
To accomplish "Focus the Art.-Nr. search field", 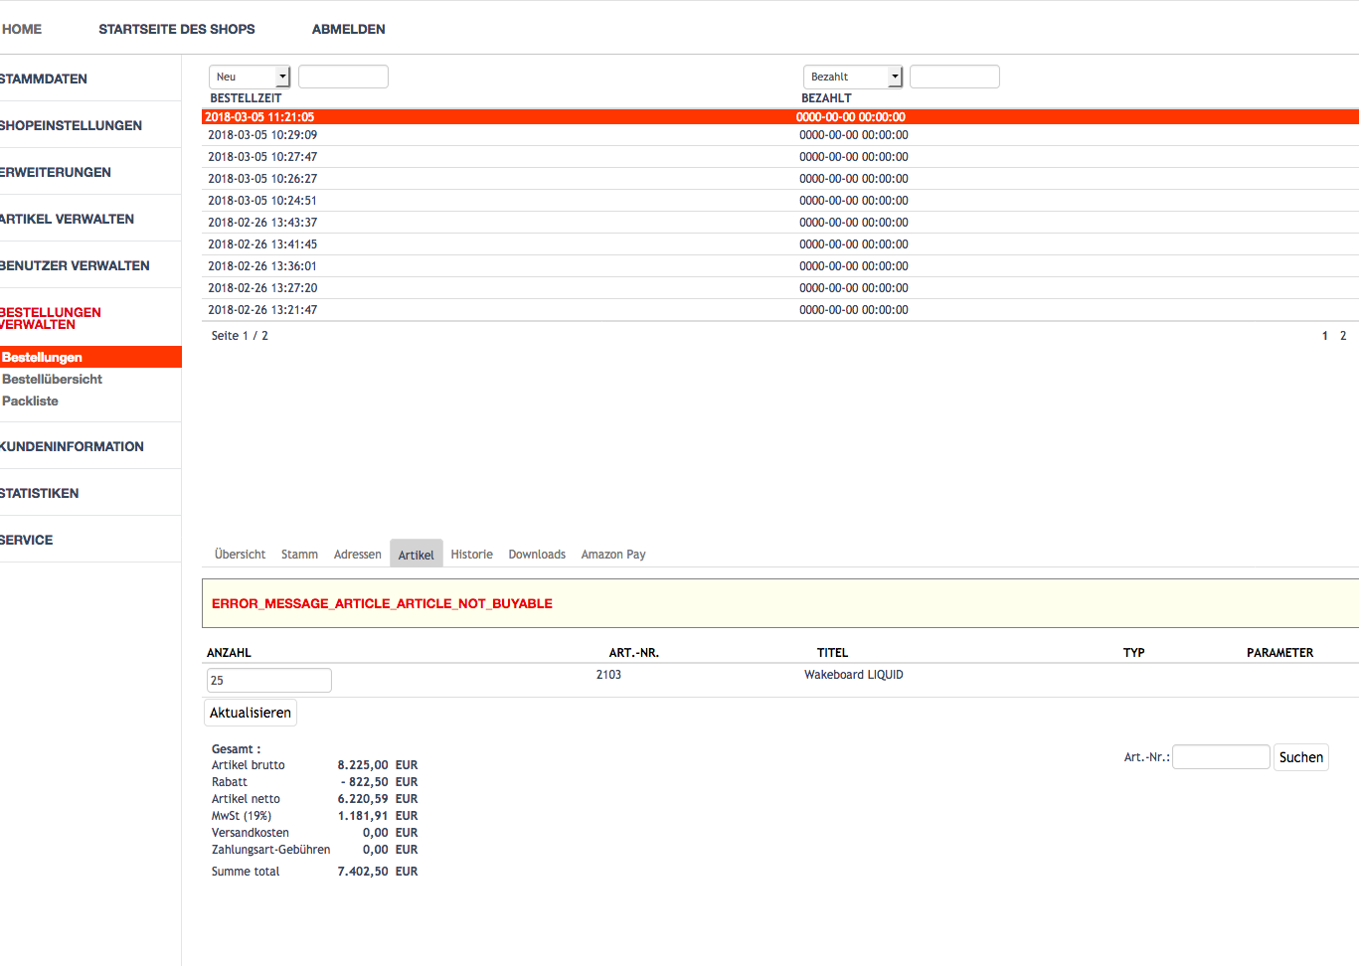I will [1221, 757].
